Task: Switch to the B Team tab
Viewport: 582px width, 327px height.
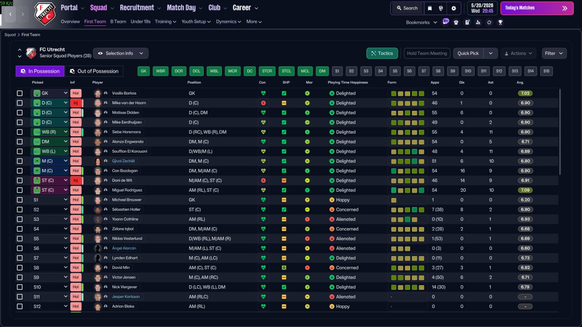Action: click(x=118, y=22)
